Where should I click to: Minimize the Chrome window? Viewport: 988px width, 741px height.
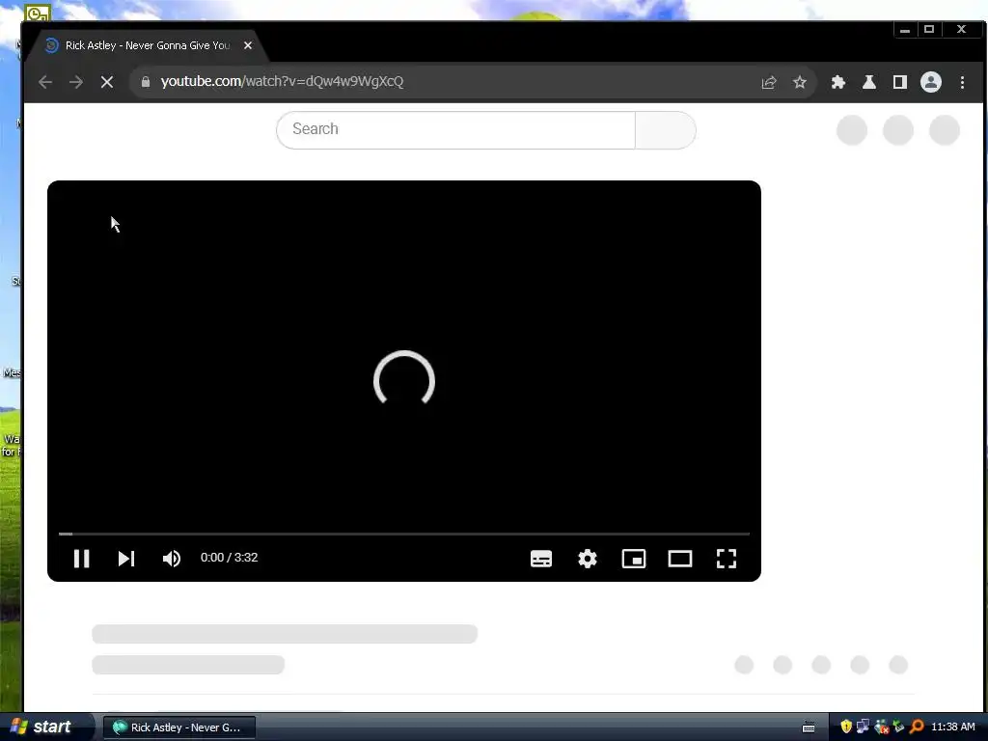(905, 29)
